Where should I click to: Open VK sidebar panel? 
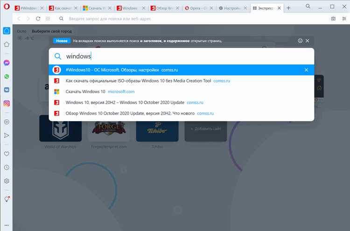[x=7, y=90]
